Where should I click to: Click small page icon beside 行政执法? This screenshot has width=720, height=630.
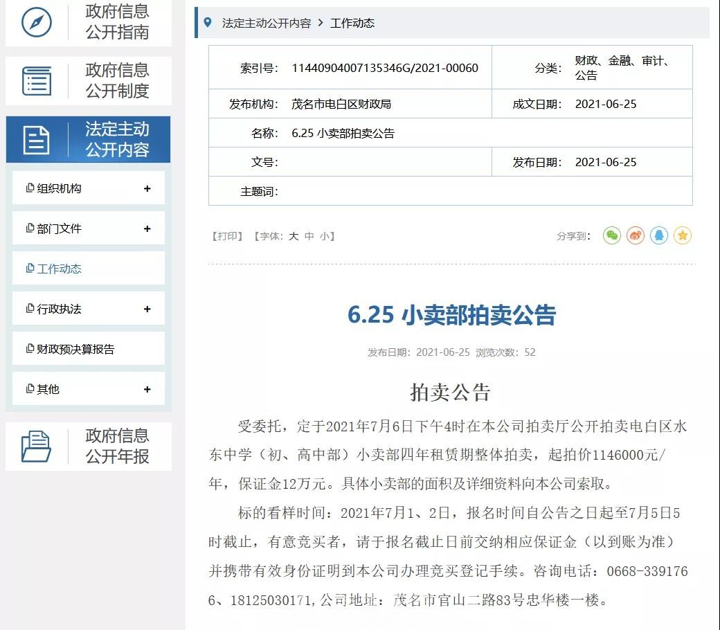30,308
